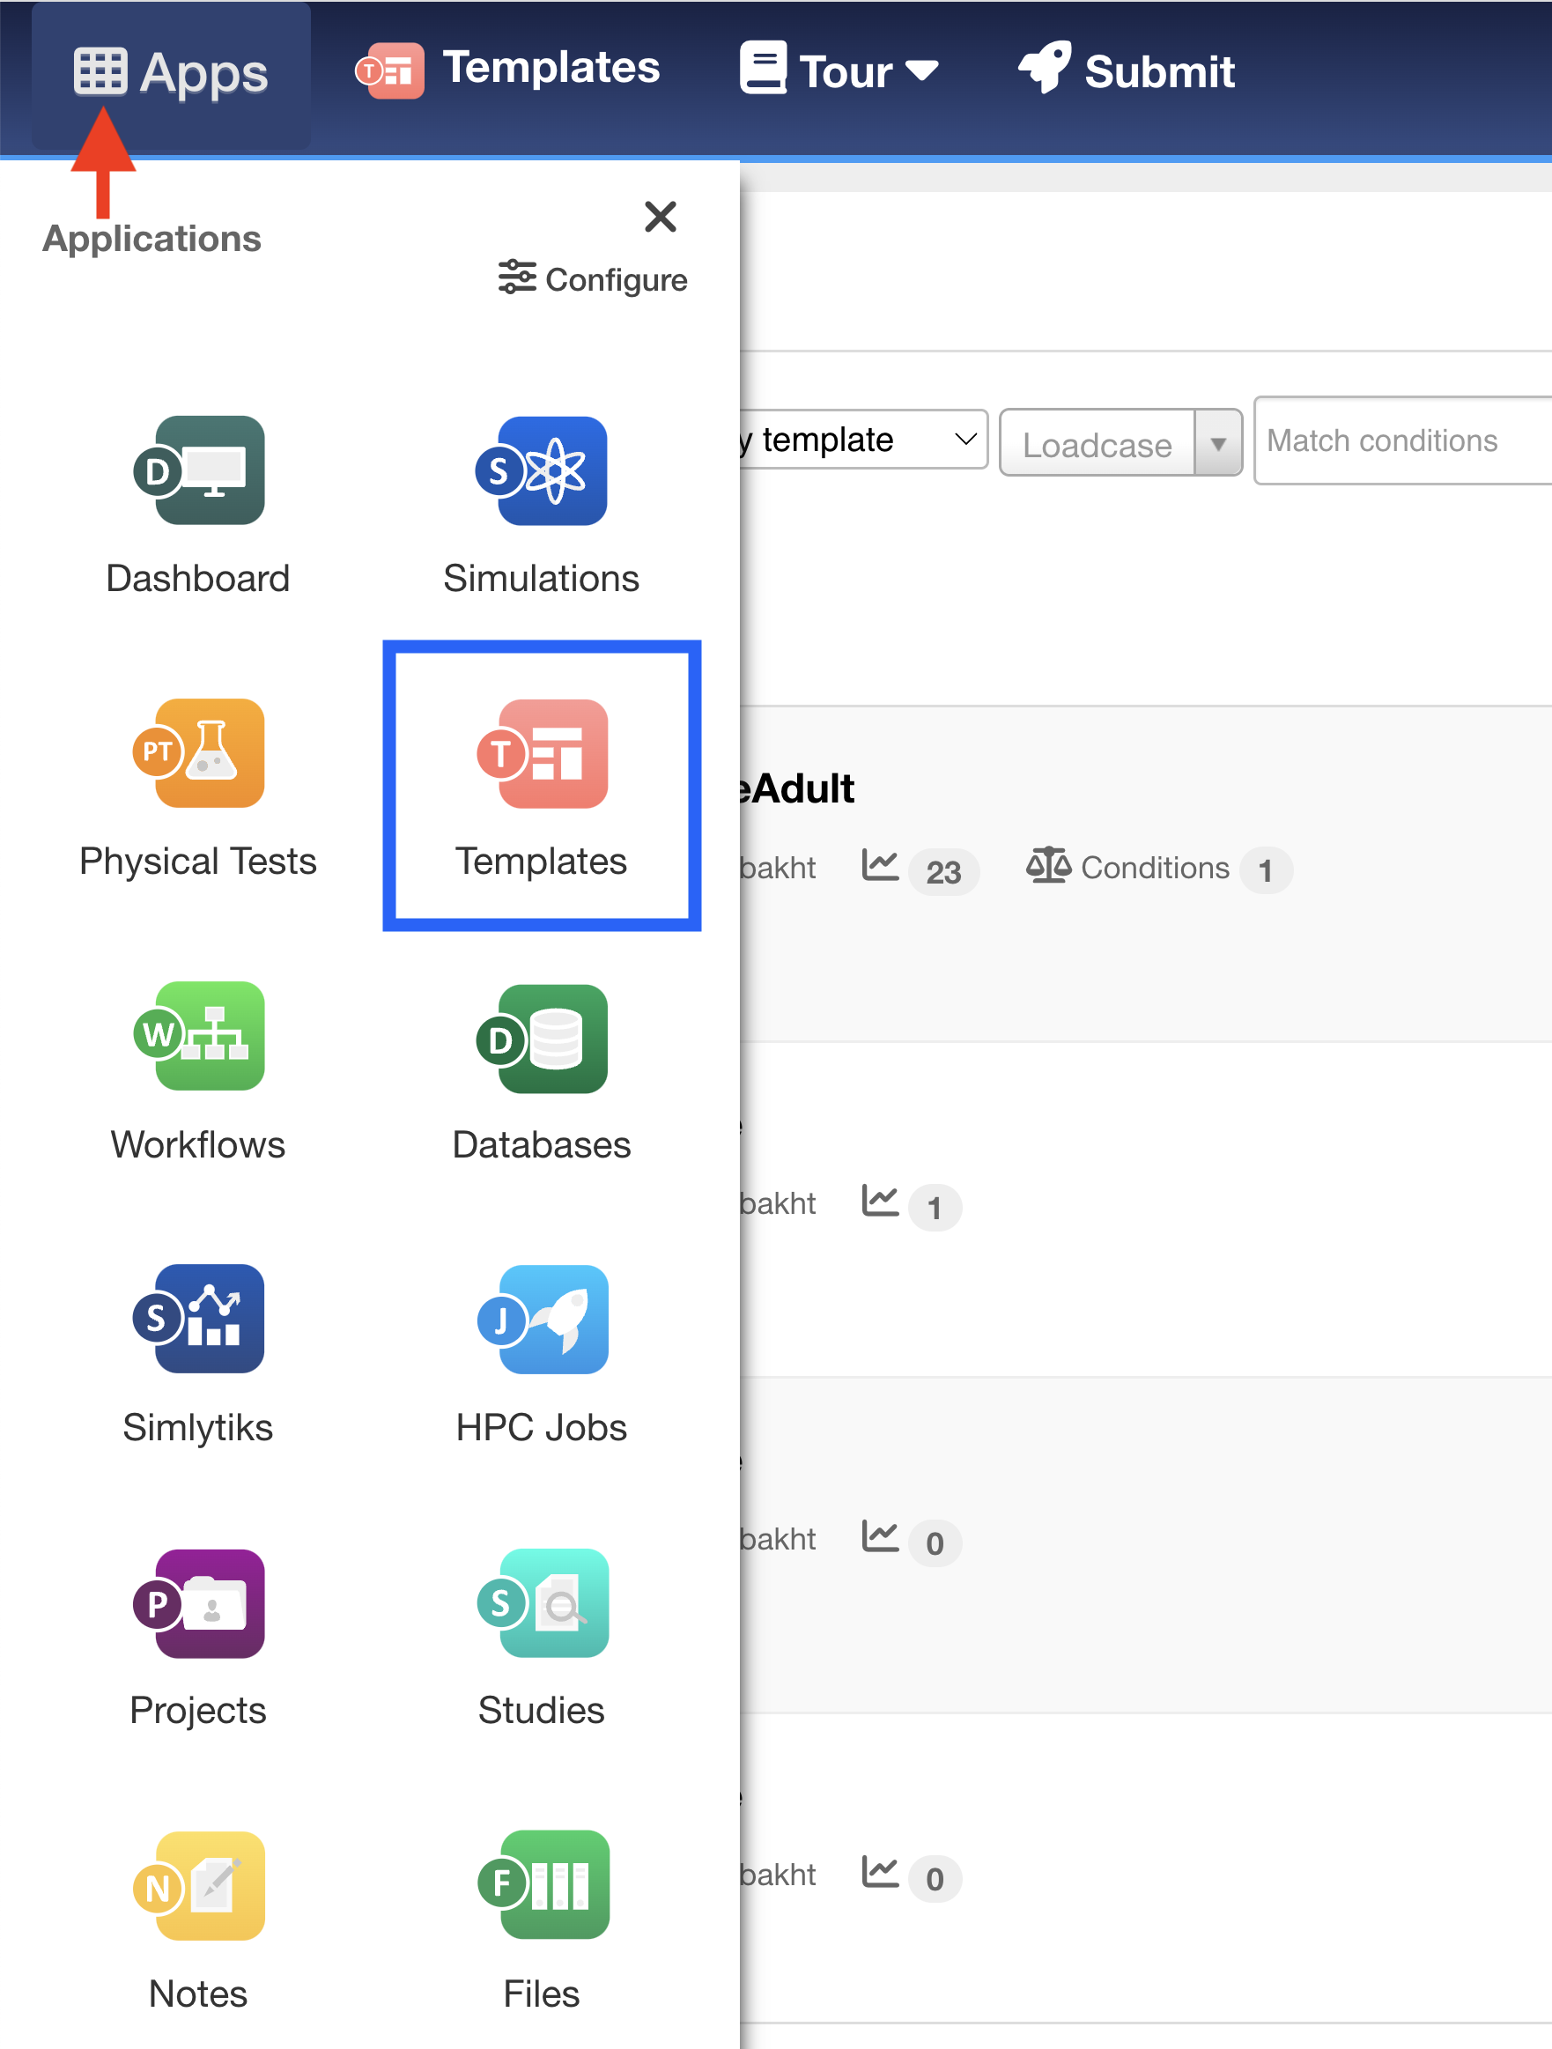Image resolution: width=1552 pixels, height=2049 pixels.
Task: Click Templates in the top navbar
Action: point(507,70)
